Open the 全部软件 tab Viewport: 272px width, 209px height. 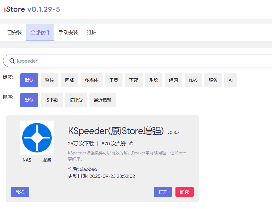[x=40, y=33]
